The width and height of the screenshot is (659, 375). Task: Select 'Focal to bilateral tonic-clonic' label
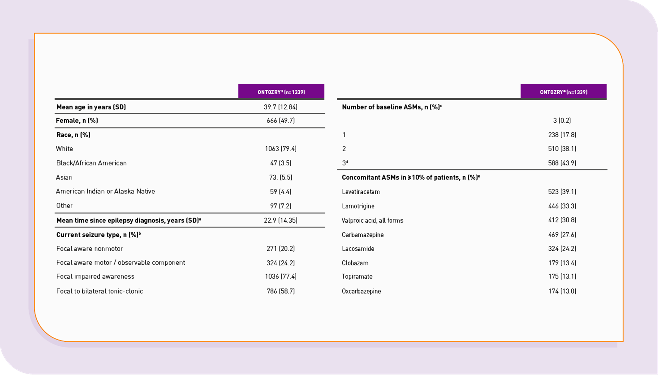point(99,291)
